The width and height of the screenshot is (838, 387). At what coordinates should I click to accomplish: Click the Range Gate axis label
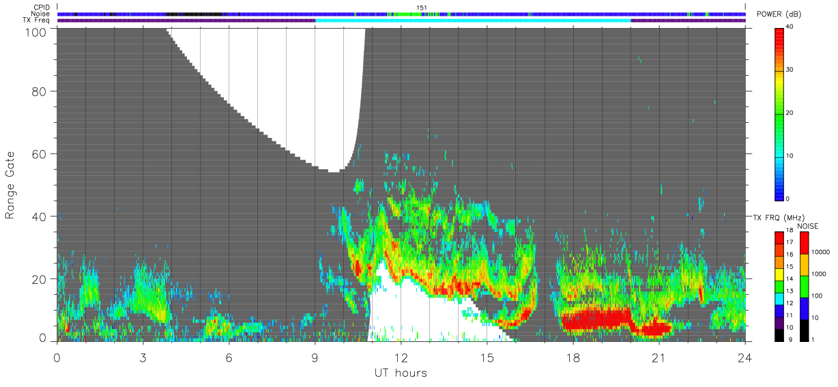(10, 185)
